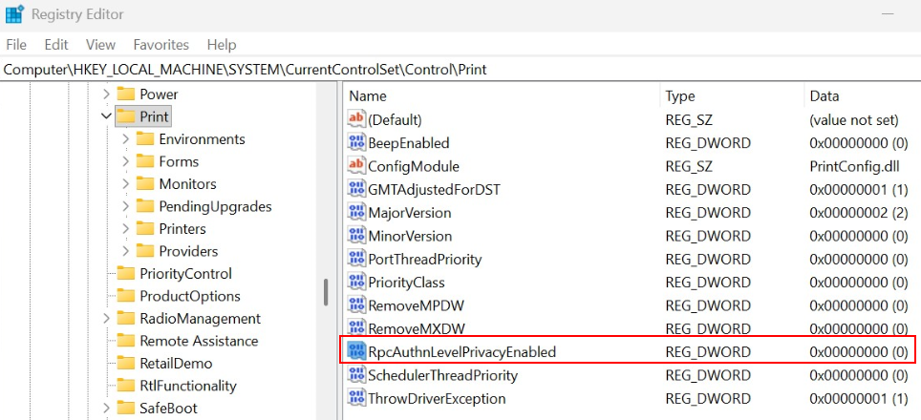Click the Providers folder icon
Image resolution: width=921 pixels, height=420 pixels.
[x=145, y=251]
